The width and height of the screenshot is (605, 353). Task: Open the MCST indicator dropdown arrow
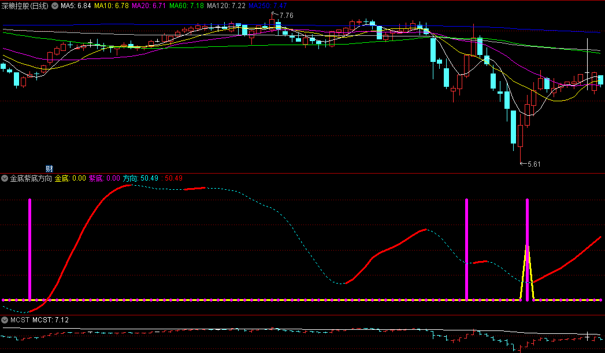(5, 320)
